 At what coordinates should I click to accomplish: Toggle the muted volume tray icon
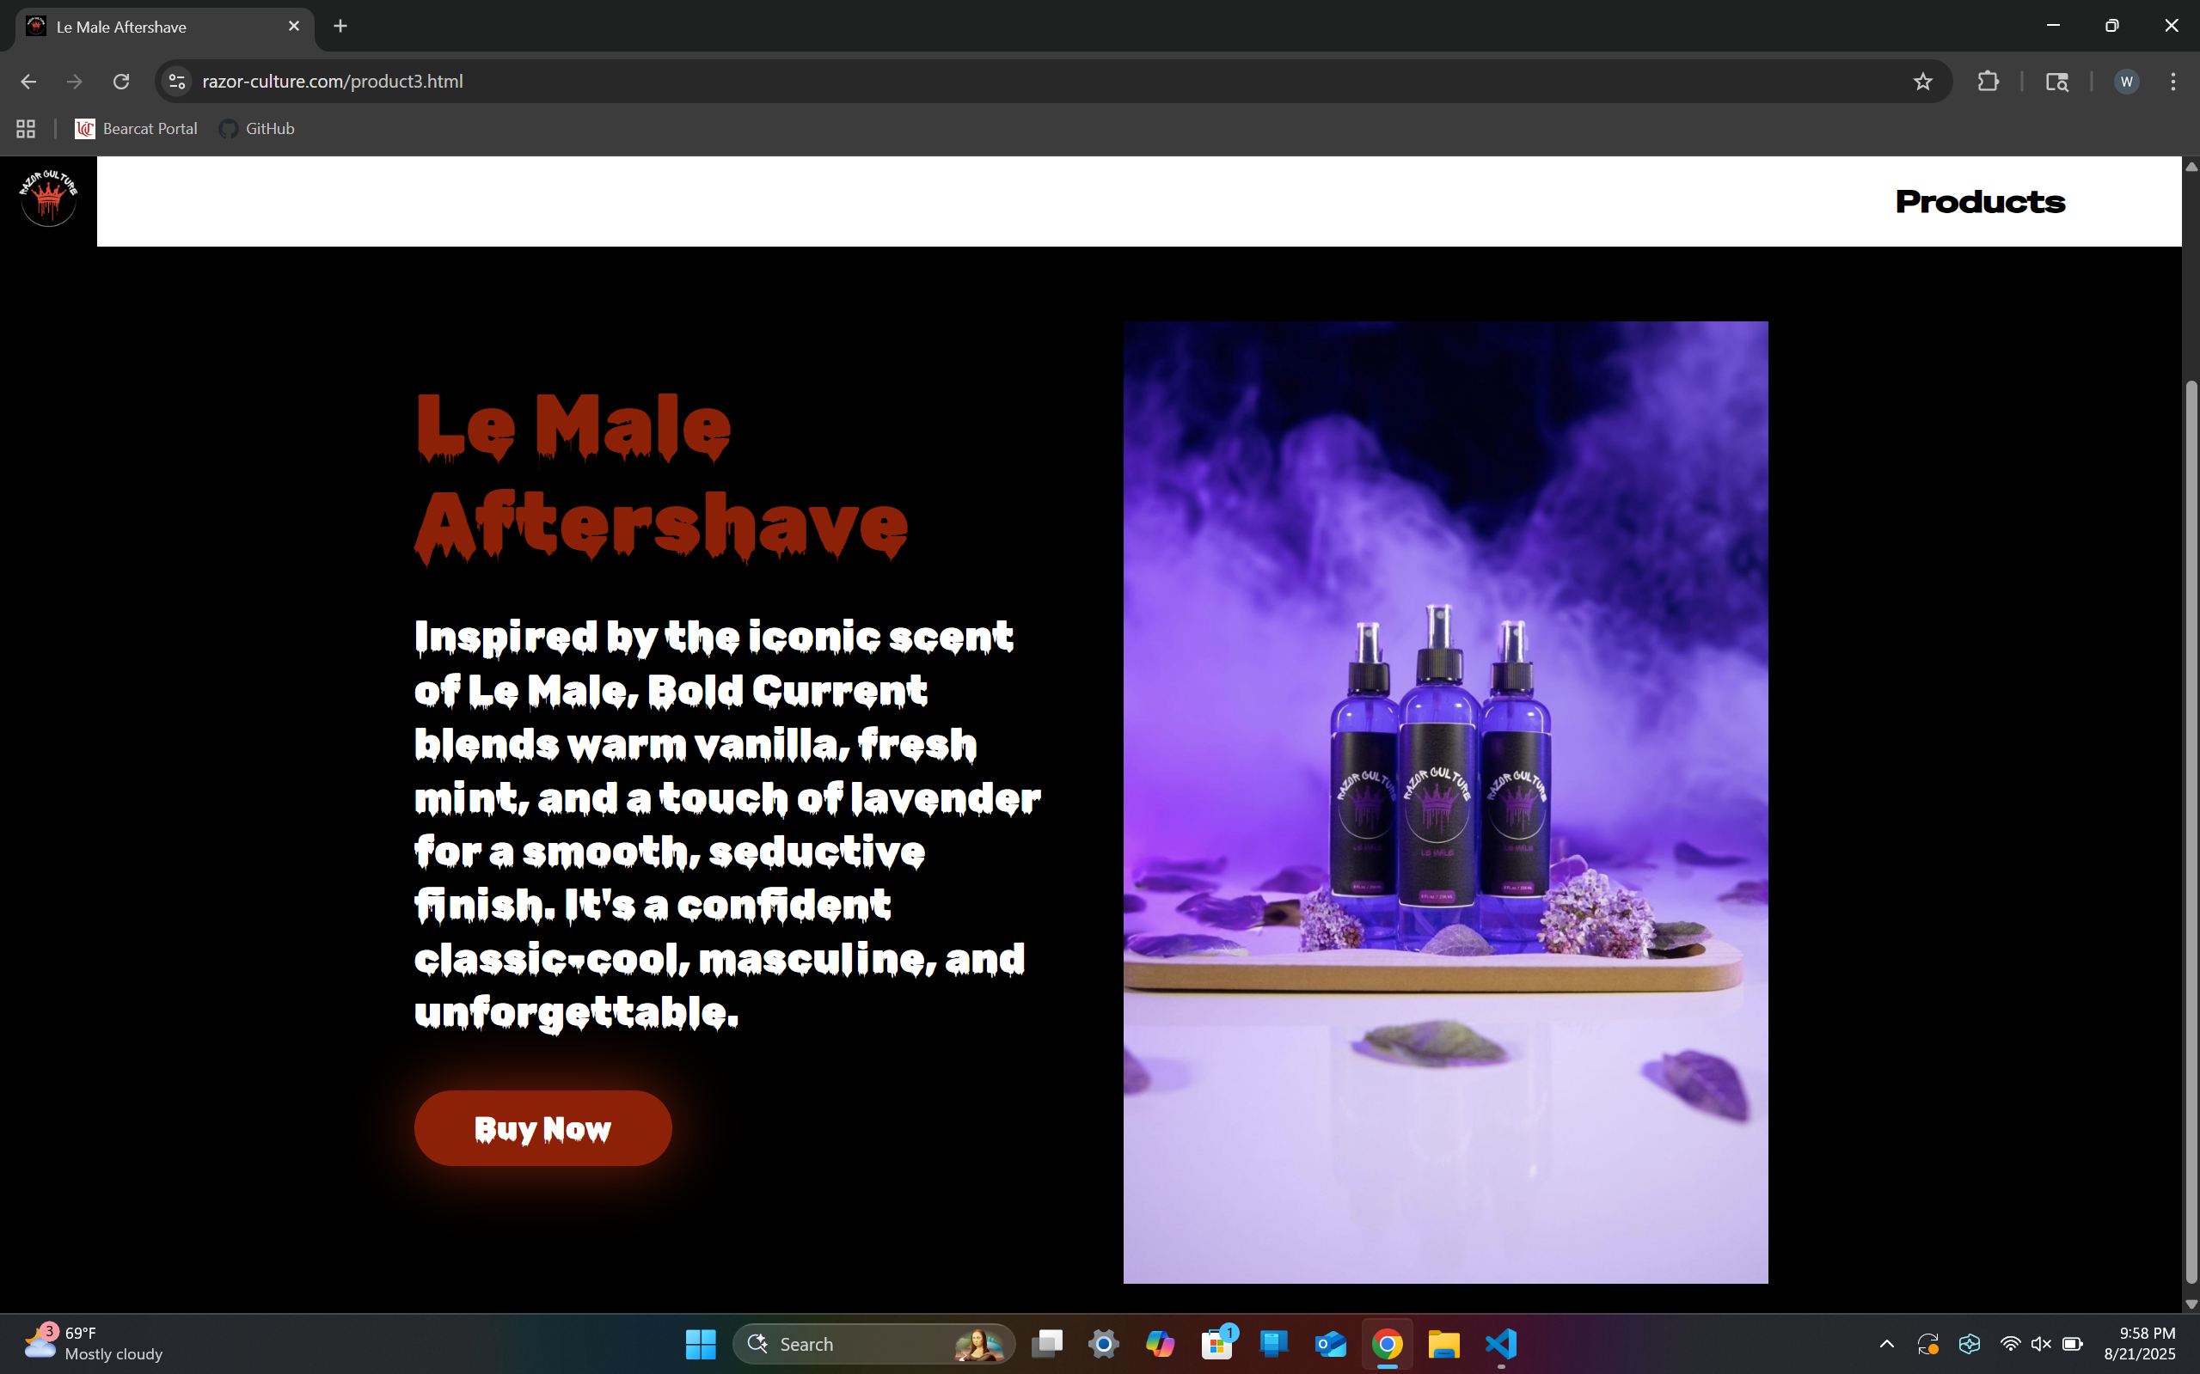(x=2041, y=1344)
